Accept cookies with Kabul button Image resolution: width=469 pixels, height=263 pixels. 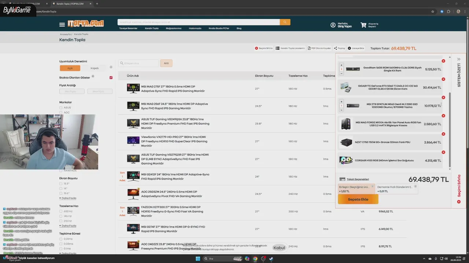pos(279,248)
